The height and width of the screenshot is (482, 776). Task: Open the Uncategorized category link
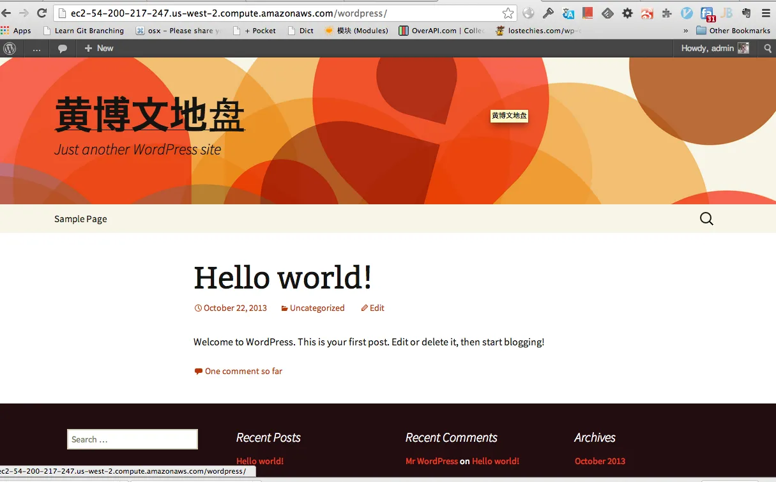point(313,308)
